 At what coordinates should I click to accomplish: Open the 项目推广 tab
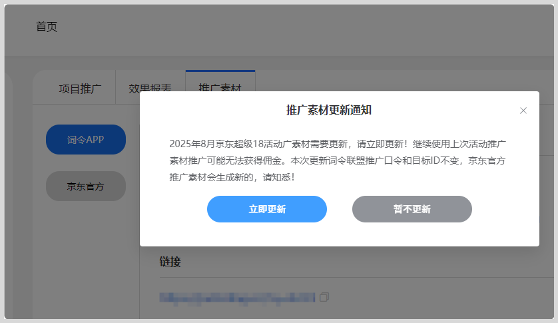tap(80, 89)
